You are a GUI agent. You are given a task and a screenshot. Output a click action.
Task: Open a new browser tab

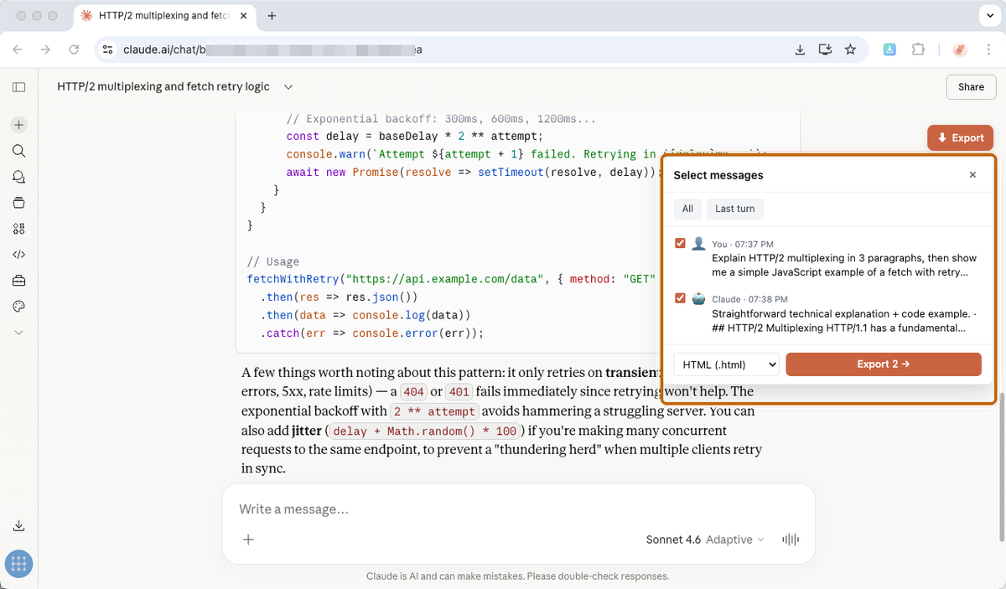point(272,16)
